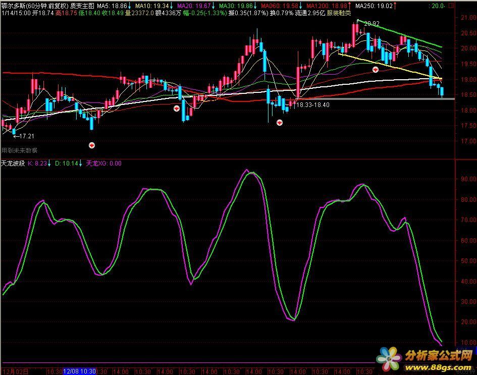The image size is (477, 375).
Task: Click the MA10: 19.34 label
Action: 152,6
